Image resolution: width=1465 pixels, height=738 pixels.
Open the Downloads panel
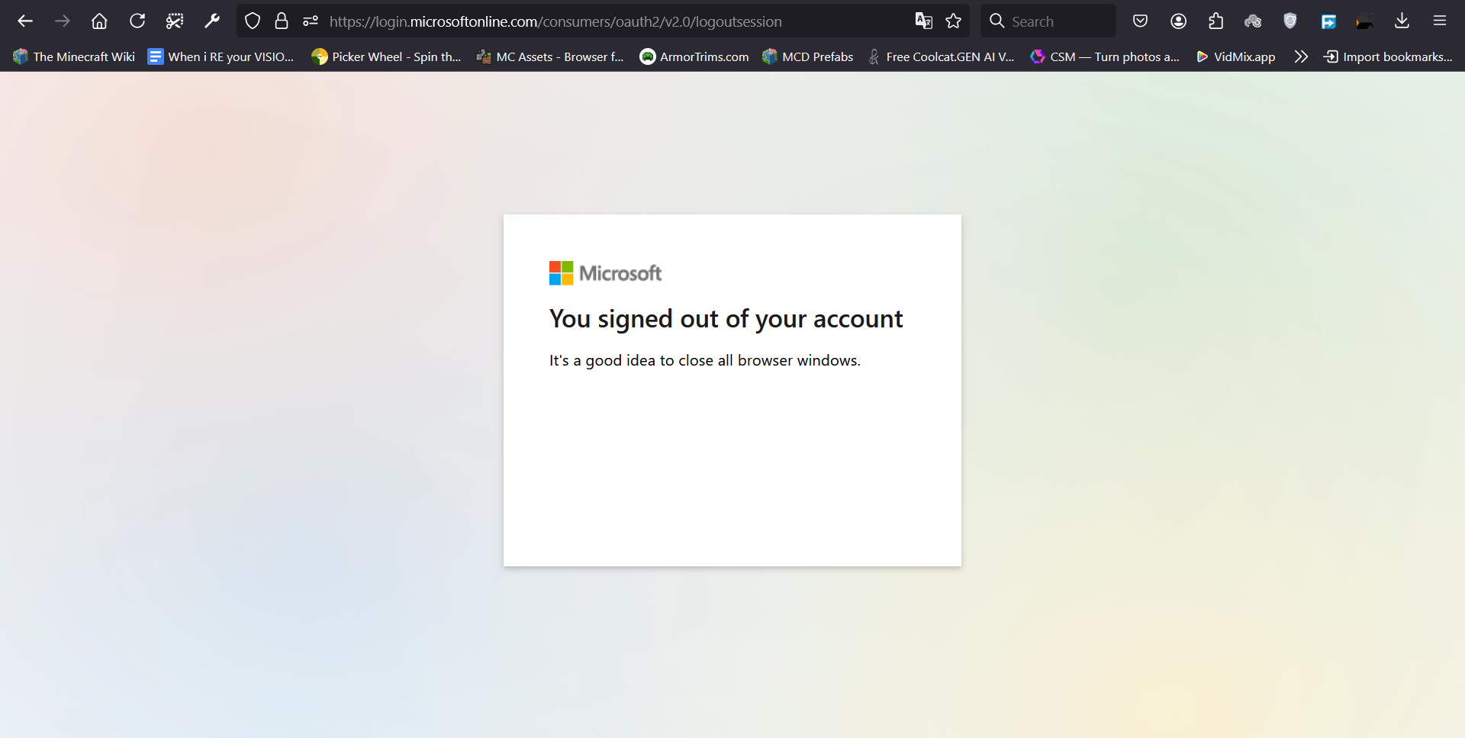tap(1402, 21)
